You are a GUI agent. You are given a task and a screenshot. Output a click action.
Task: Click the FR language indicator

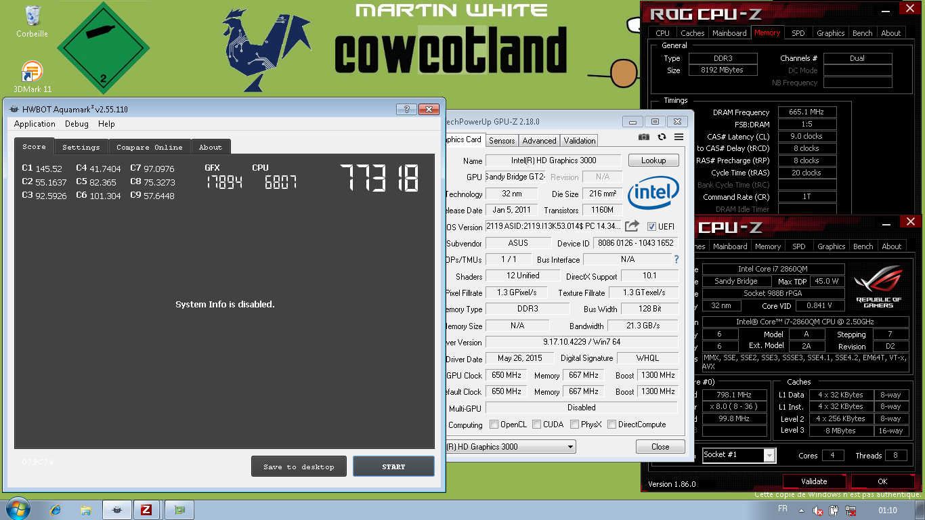[783, 508]
